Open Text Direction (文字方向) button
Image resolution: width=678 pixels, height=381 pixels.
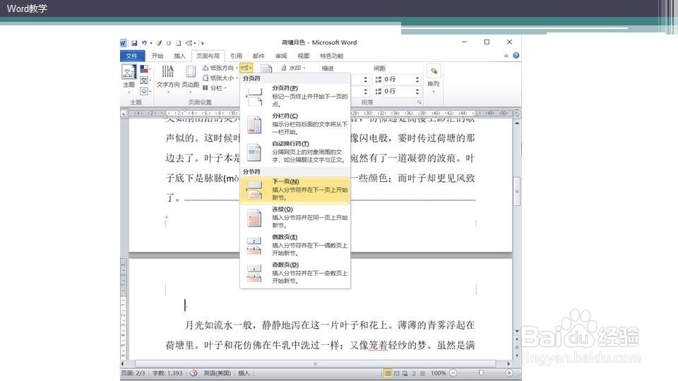tap(168, 78)
